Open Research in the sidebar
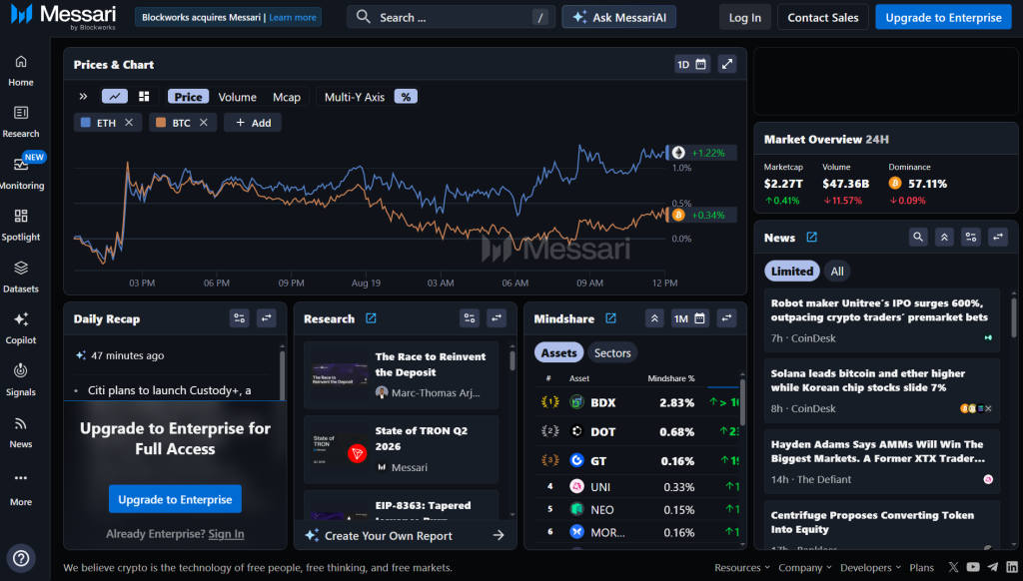This screenshot has width=1023, height=581. pyautogui.click(x=21, y=121)
